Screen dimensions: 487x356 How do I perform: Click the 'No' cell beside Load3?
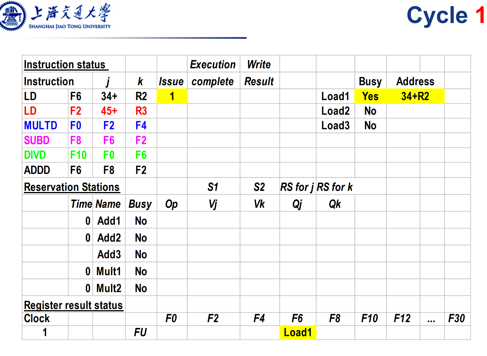click(x=370, y=125)
